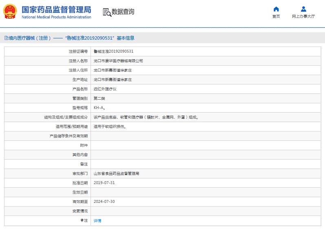Click the 注册人住所 address value
The image size is (325, 229).
click(113, 70)
